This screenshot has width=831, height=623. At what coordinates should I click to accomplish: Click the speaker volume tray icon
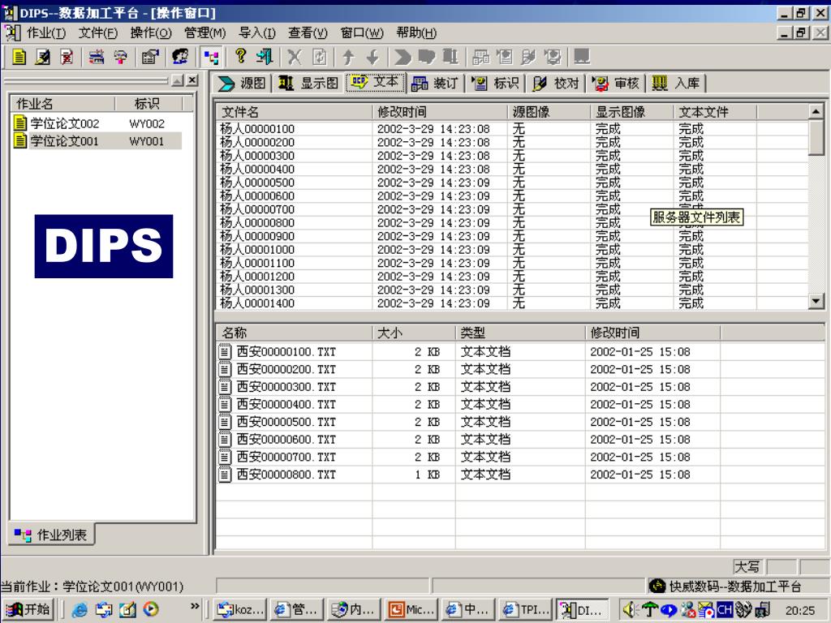pos(630,610)
